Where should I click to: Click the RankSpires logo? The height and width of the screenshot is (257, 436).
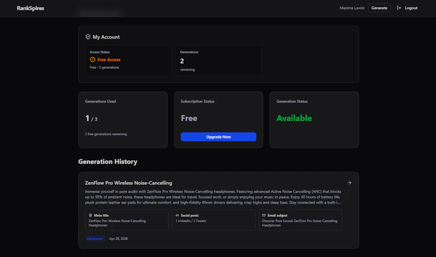click(x=31, y=8)
